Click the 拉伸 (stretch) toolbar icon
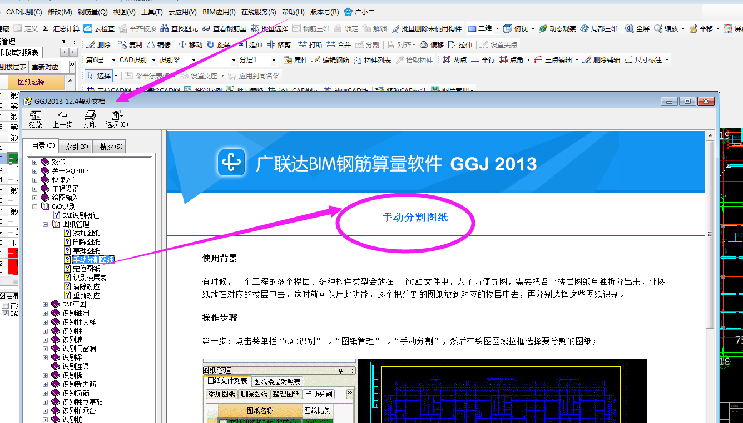Screen dimensions: 743x423 (452, 44)
